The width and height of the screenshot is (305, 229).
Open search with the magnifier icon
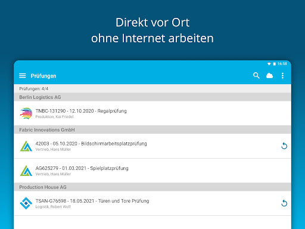[256, 76]
